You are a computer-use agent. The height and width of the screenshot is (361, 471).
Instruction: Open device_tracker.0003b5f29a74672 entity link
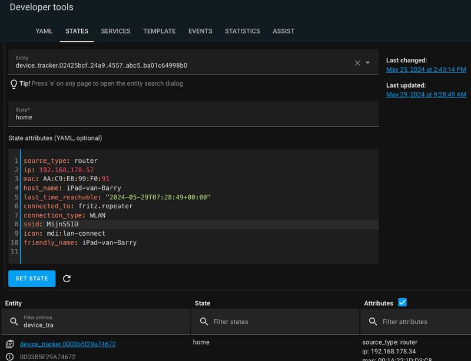pos(68,344)
